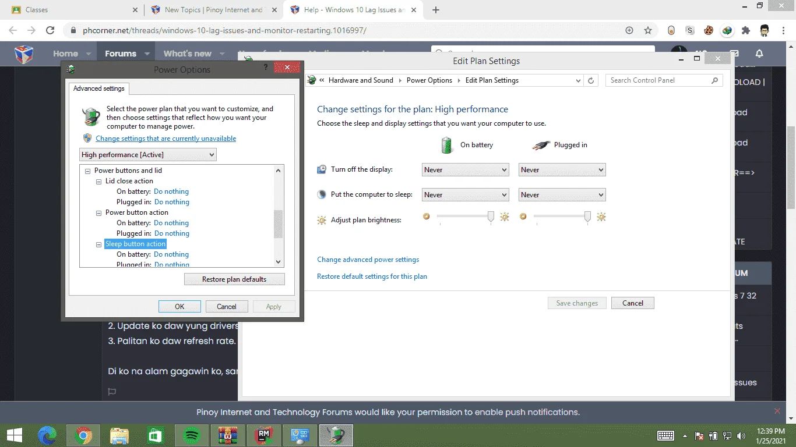Open On battery Put computer to sleep dropdown
Image resolution: width=796 pixels, height=447 pixels.
[x=466, y=195]
